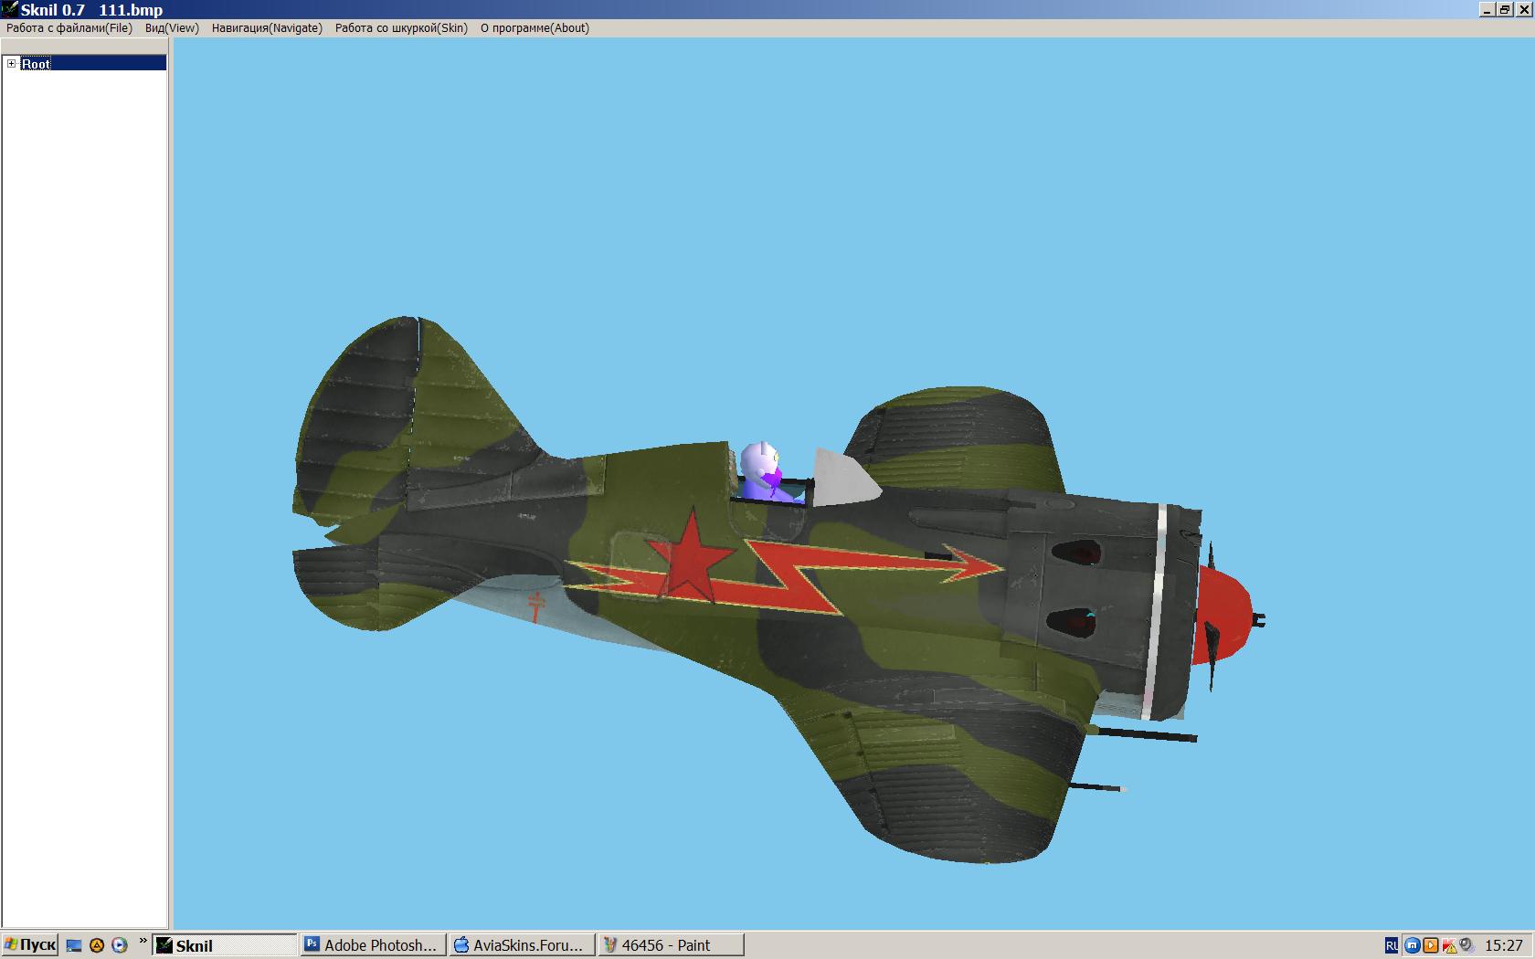Click the Пуск start button
The image size is (1535, 959).
point(30,945)
